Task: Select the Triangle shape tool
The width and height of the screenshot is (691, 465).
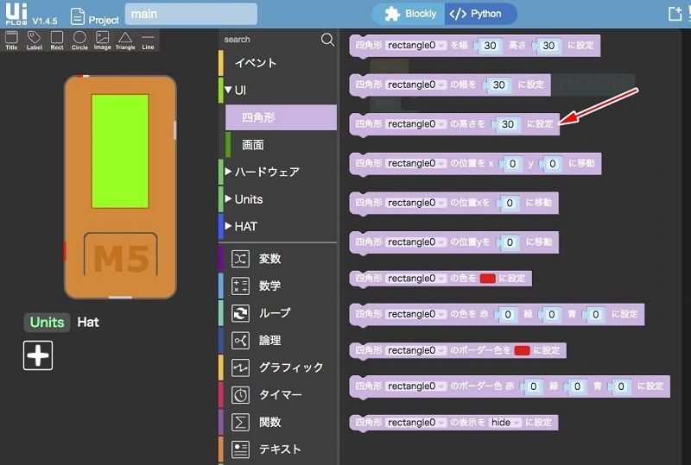Action: [x=125, y=40]
